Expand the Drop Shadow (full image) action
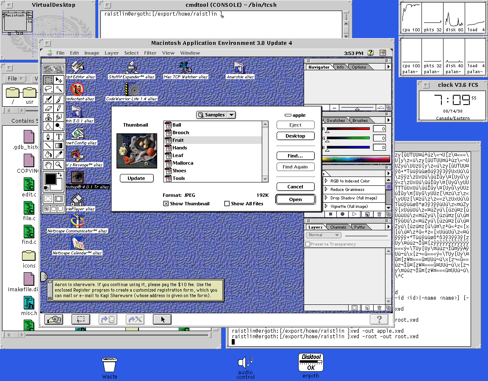The height and width of the screenshot is (381, 488). pos(326,198)
